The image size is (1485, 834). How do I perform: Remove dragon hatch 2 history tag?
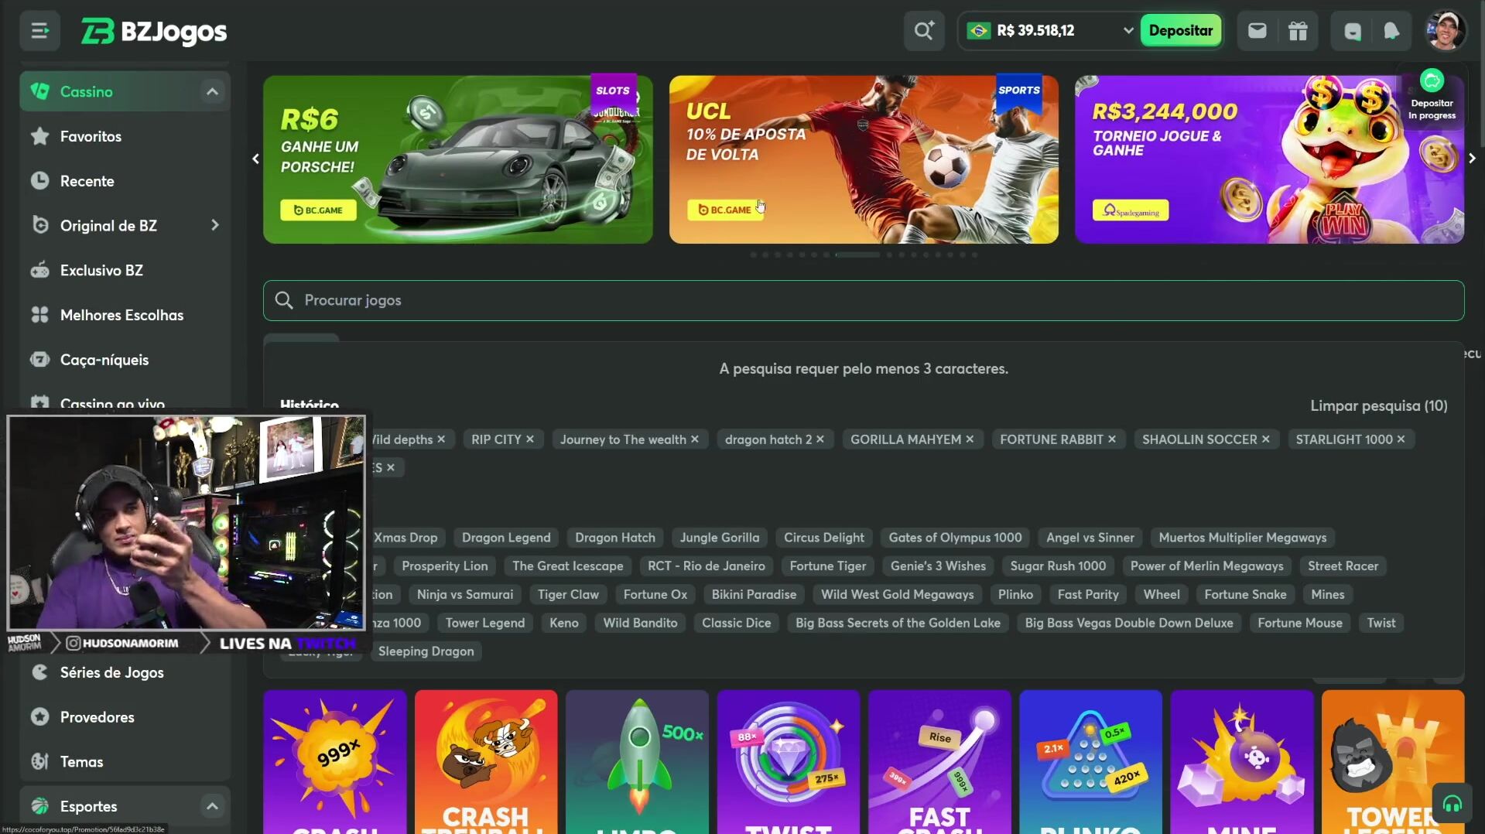[x=820, y=439]
